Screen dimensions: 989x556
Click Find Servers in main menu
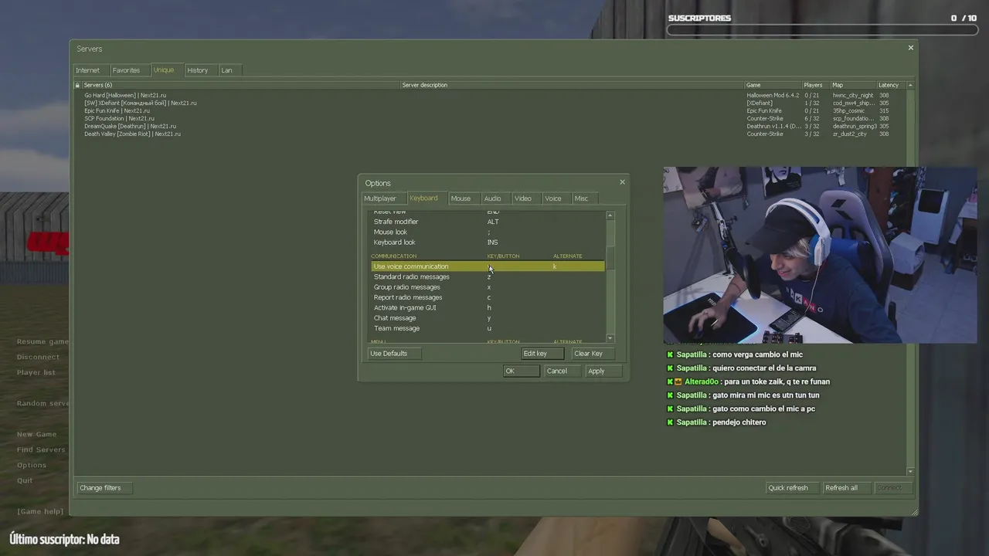coord(41,449)
